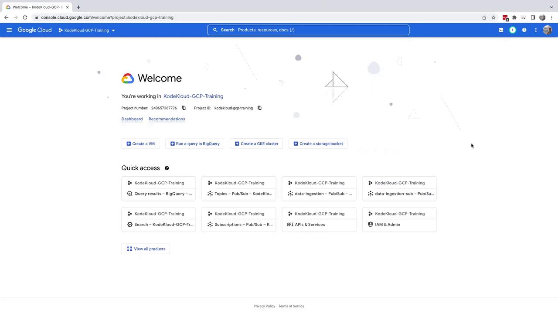Click the project ID value kodekloud-gcp-training
This screenshot has height=314, width=558.
pos(234,108)
